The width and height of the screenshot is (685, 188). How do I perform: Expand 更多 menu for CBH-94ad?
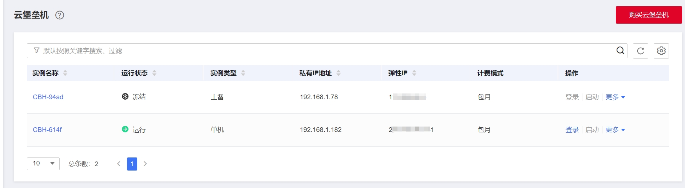[x=615, y=97]
